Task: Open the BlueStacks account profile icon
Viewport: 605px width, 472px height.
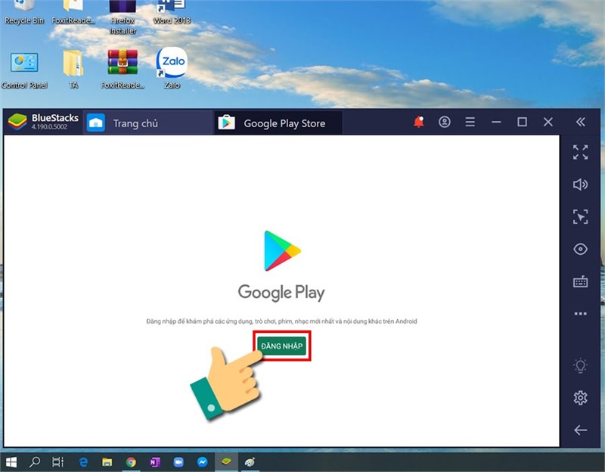Action: point(445,122)
